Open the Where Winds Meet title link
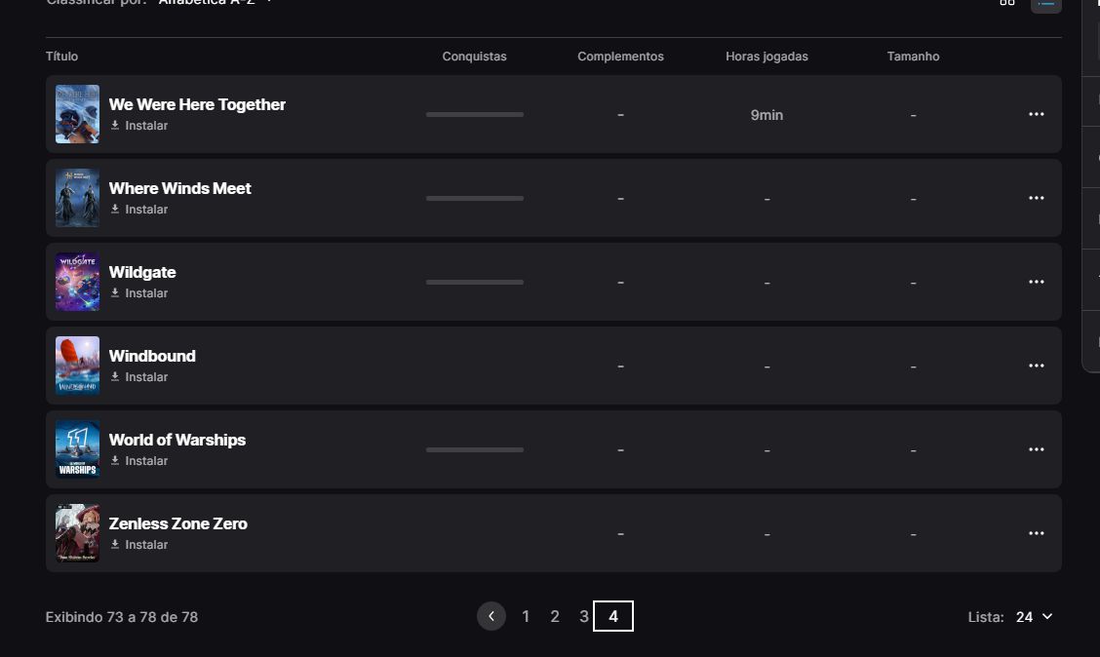The width and height of the screenshot is (1100, 657). click(x=179, y=188)
